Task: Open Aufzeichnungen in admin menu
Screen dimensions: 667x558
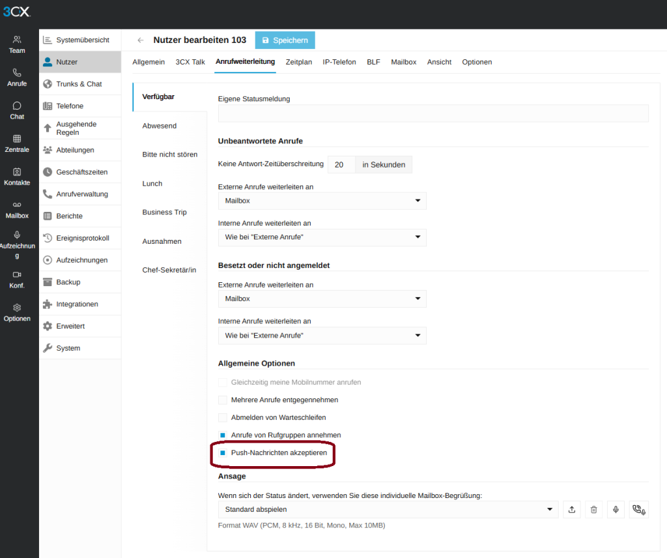Action: (x=80, y=260)
